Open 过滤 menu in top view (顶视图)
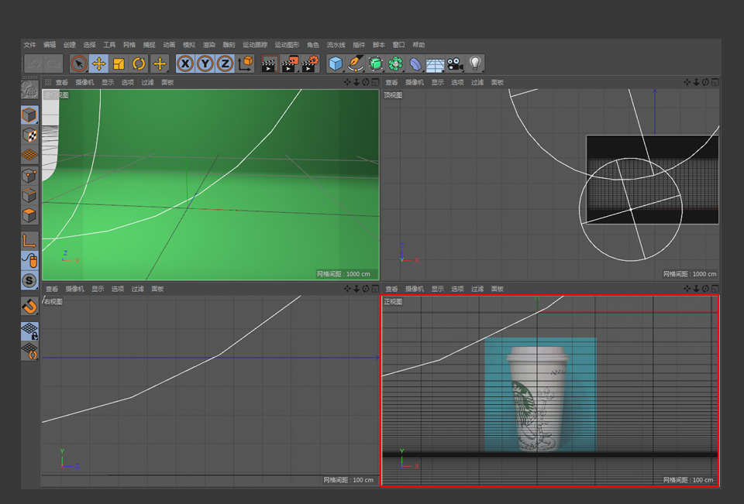 pos(477,82)
